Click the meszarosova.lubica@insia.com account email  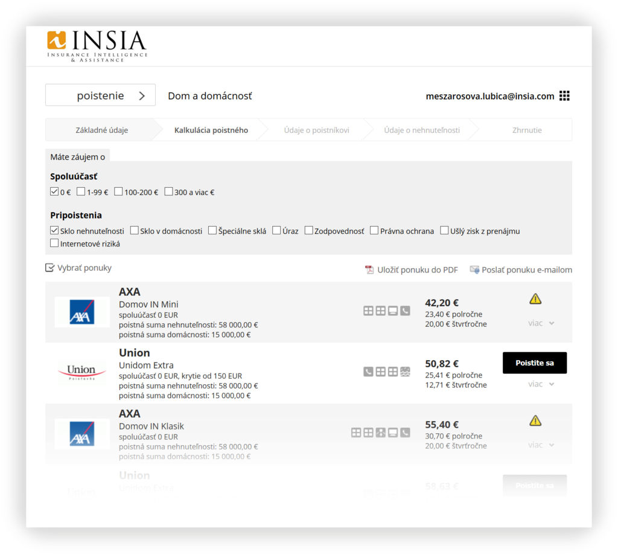click(x=490, y=96)
